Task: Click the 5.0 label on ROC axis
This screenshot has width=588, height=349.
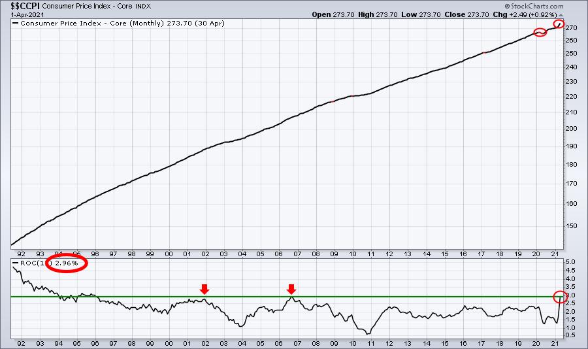Action: (x=570, y=262)
